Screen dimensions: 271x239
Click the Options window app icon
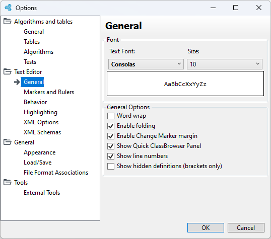[8, 8]
